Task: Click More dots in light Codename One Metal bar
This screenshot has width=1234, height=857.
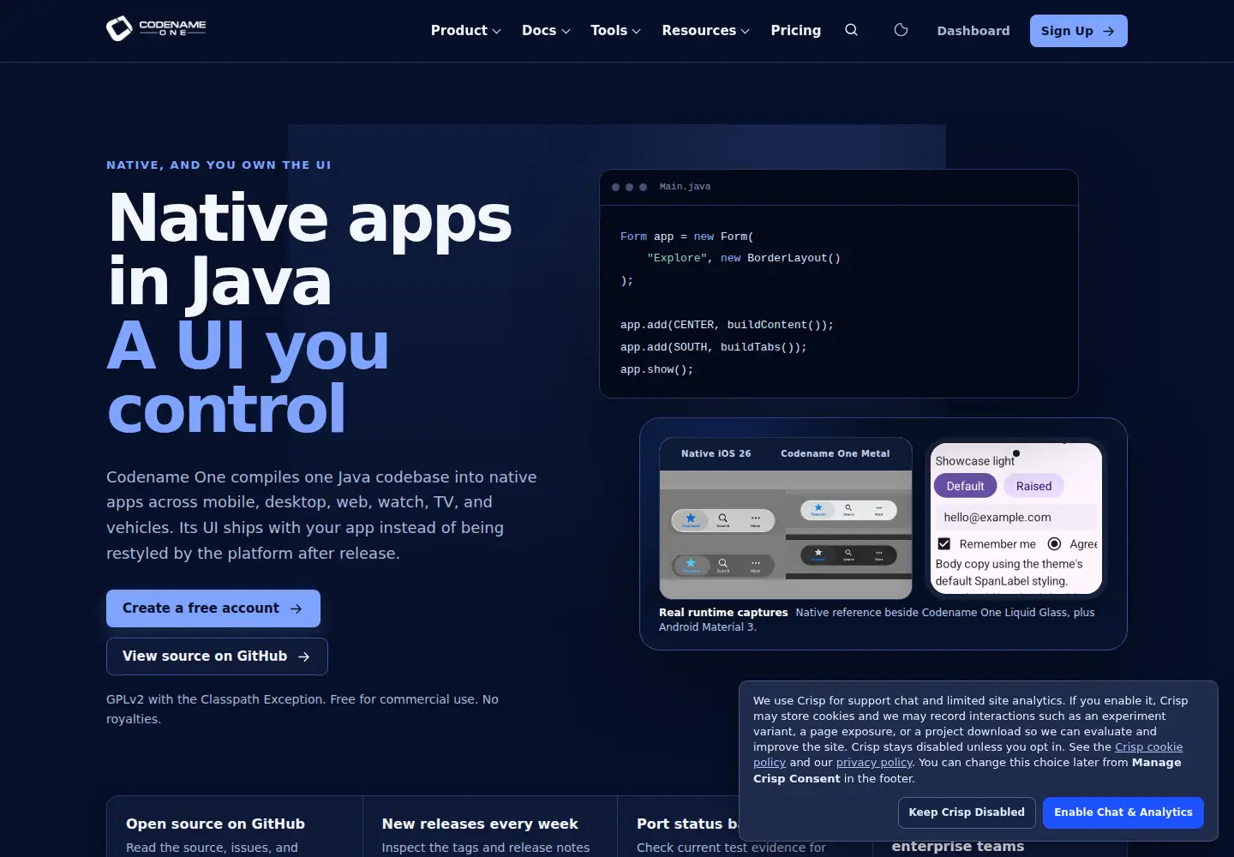Action: [878, 509]
